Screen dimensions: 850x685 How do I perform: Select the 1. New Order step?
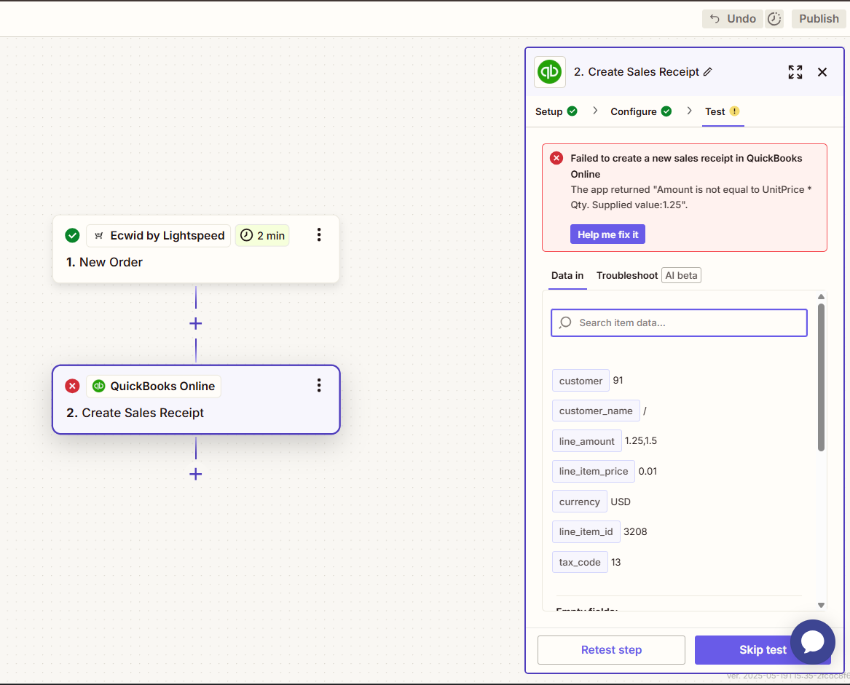tap(196, 249)
